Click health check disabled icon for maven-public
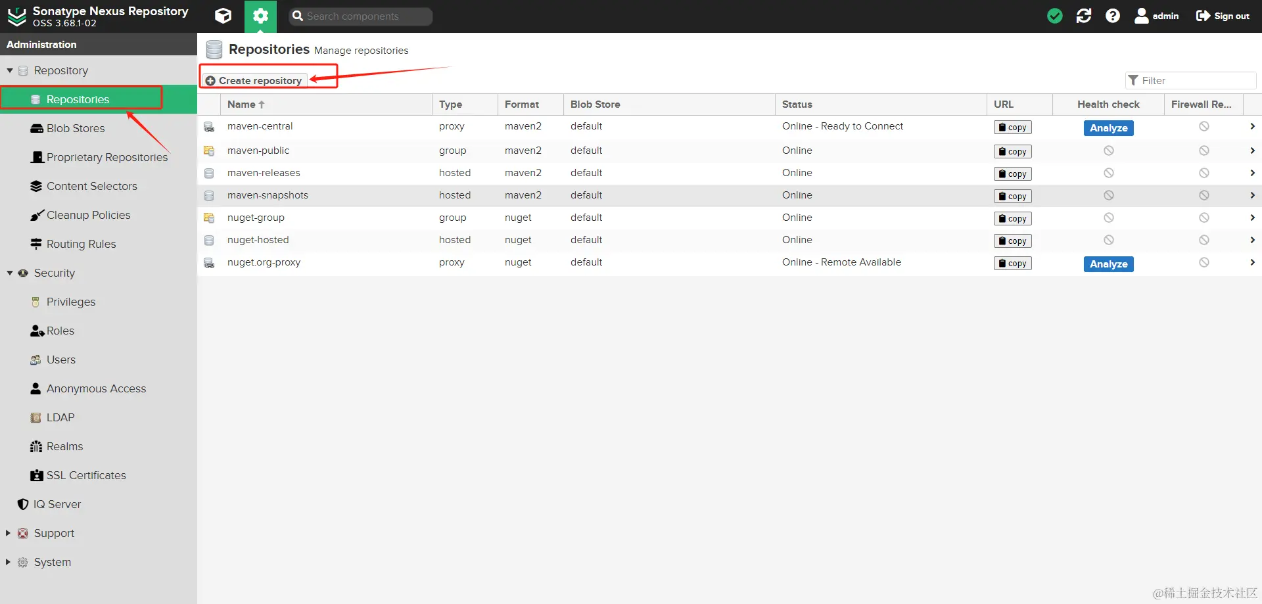The image size is (1262, 604). coord(1108,151)
